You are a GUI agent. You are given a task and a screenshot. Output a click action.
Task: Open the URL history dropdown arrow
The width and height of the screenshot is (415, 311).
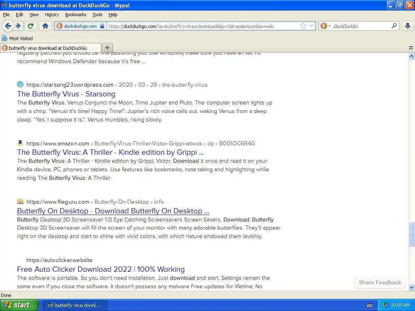312,26
